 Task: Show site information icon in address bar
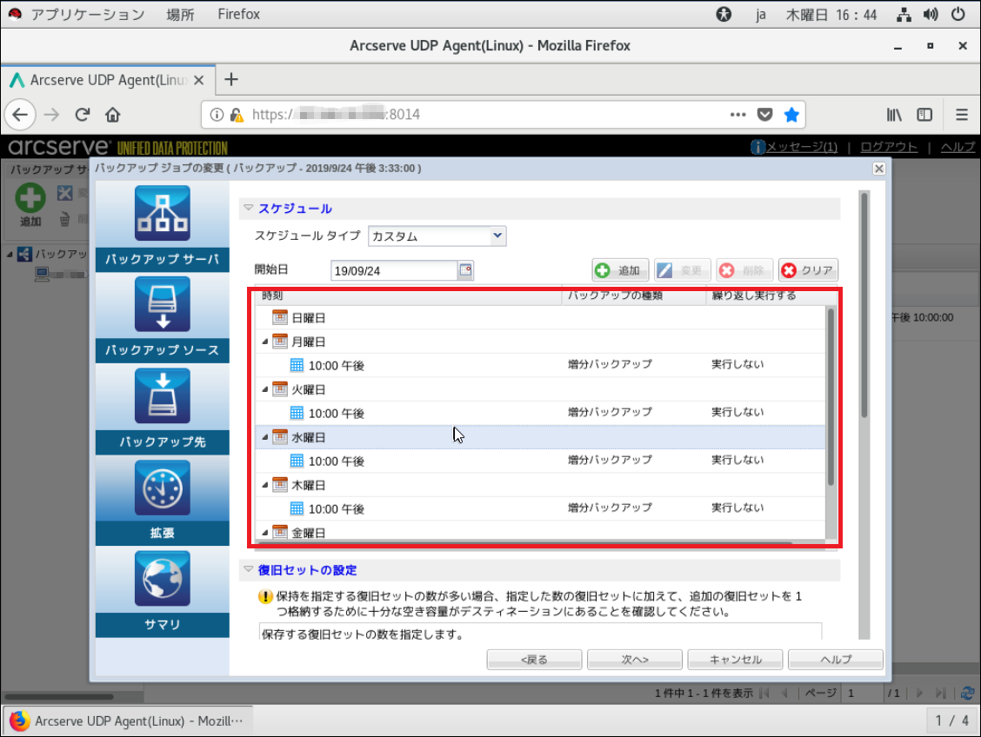coord(217,115)
